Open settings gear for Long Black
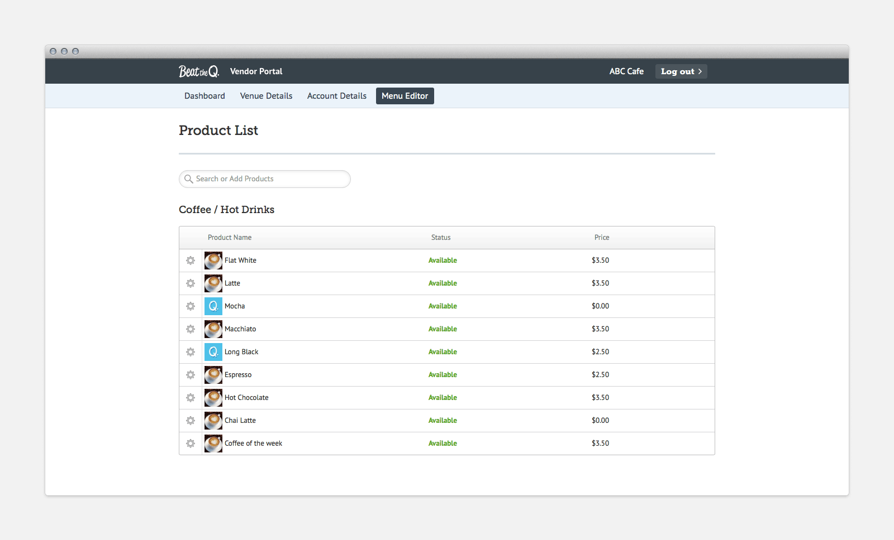 191,351
